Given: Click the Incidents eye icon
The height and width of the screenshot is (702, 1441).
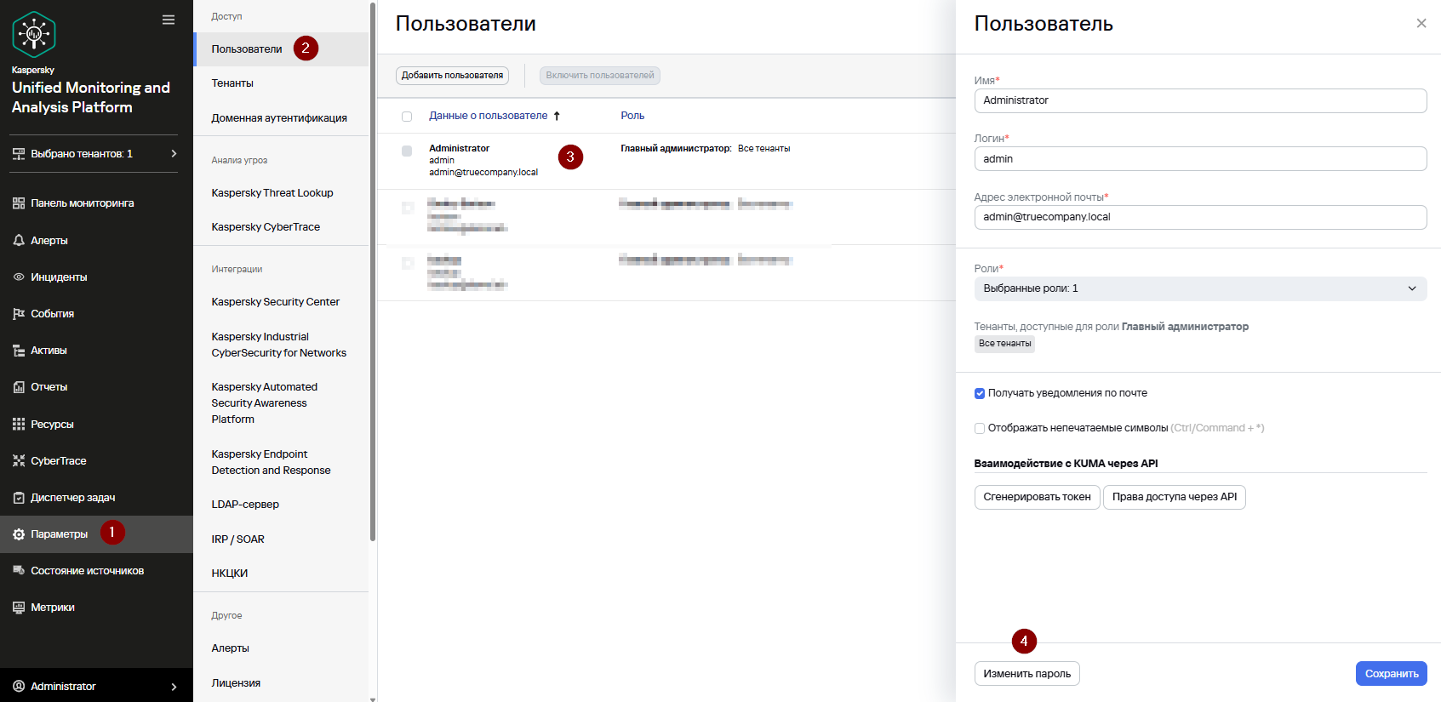Looking at the screenshot, I should [x=19, y=277].
